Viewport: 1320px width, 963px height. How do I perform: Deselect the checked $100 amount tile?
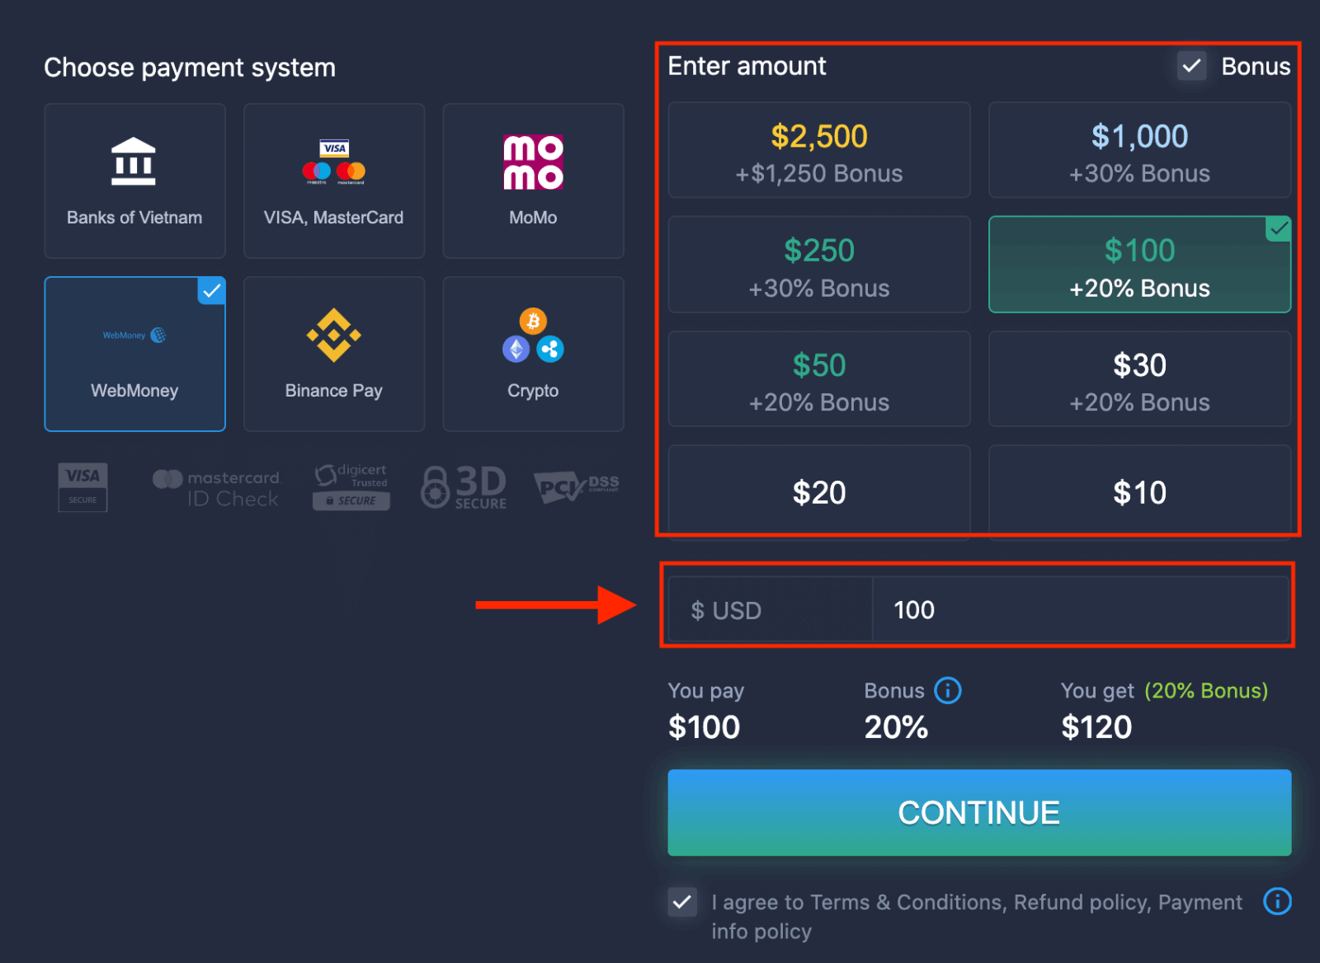[1138, 265]
